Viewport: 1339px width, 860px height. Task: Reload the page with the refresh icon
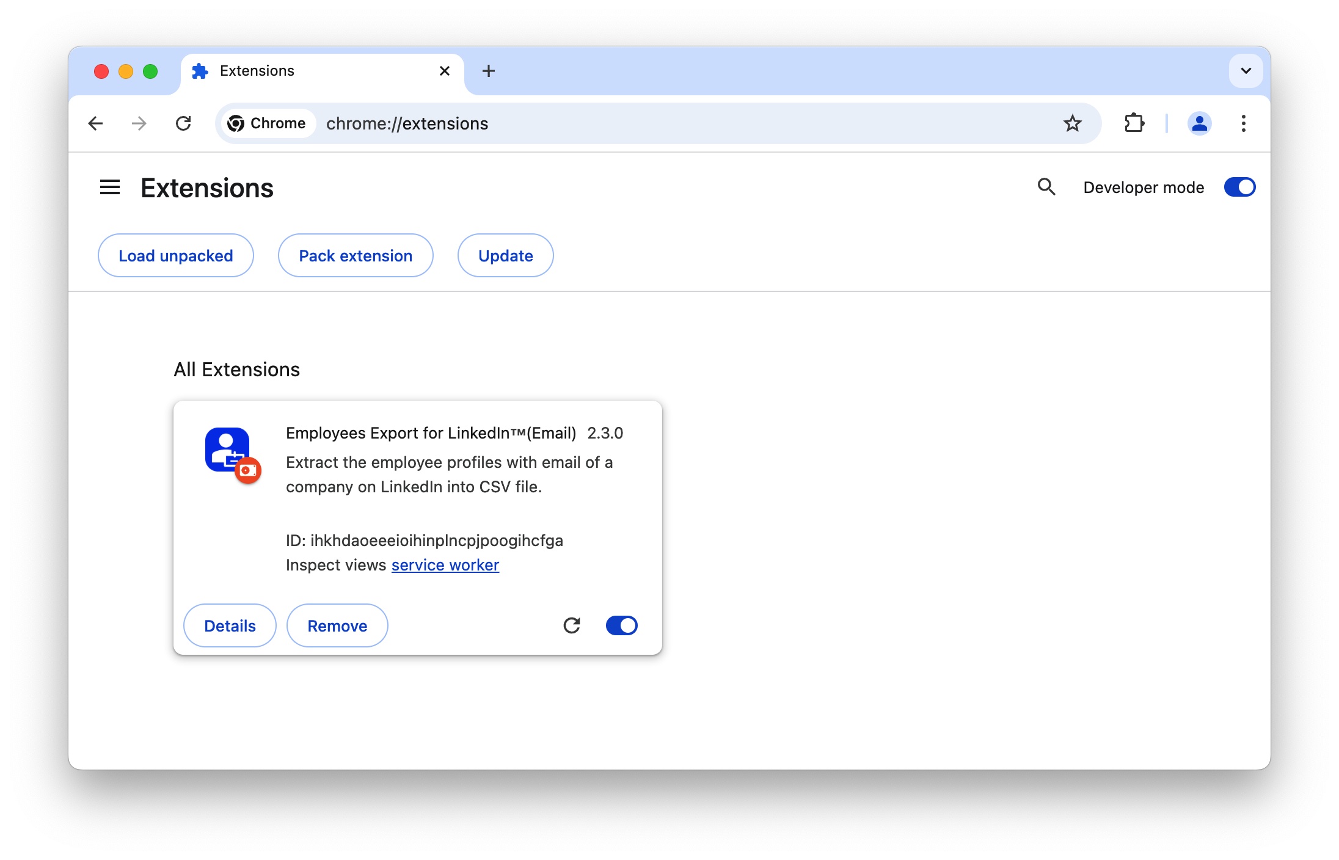(184, 123)
